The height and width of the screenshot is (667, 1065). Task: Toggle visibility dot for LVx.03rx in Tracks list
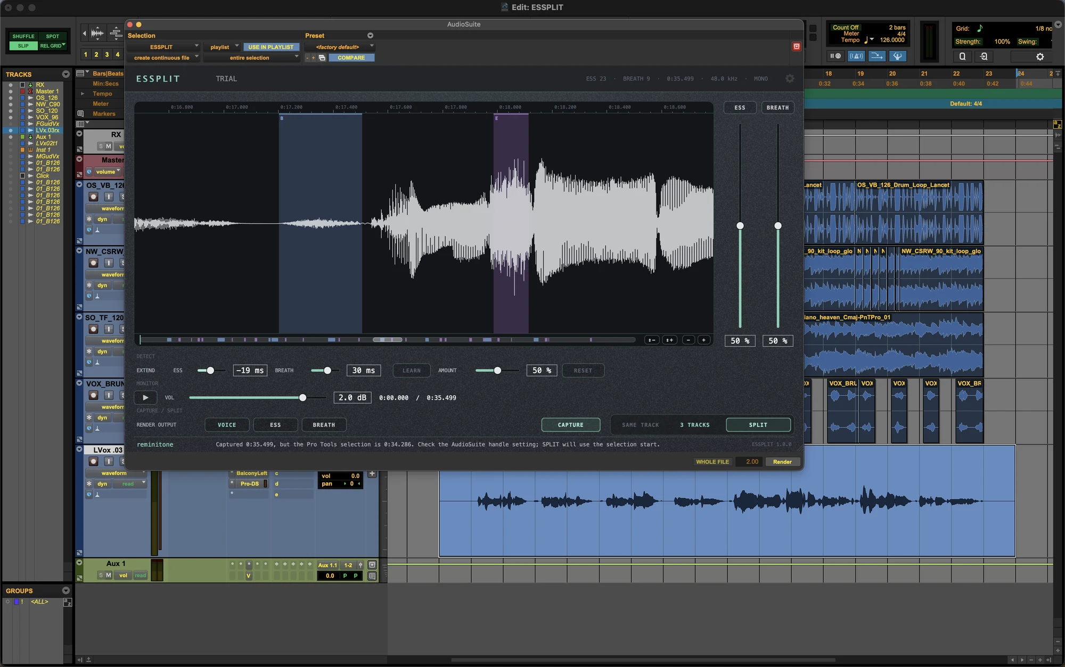coord(11,130)
